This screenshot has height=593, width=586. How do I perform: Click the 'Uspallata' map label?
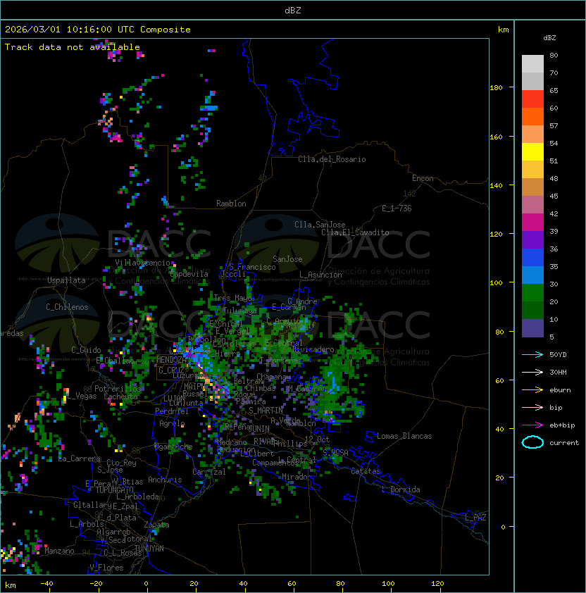pos(66,280)
